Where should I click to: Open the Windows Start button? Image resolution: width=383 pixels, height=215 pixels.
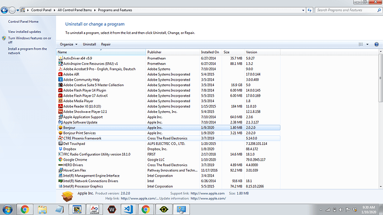tap(7, 209)
